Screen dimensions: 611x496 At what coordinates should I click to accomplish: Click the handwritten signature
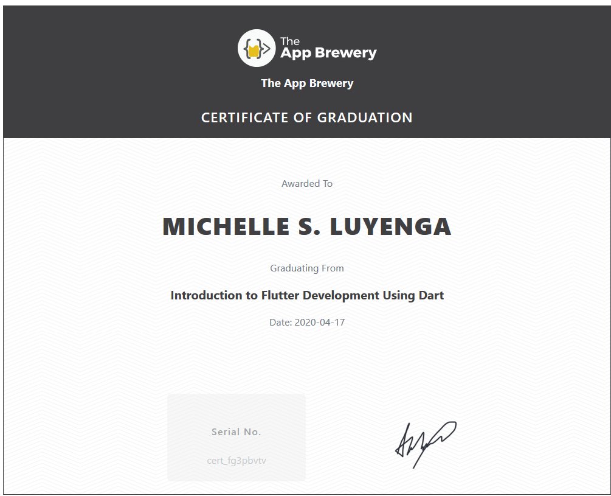(426, 444)
